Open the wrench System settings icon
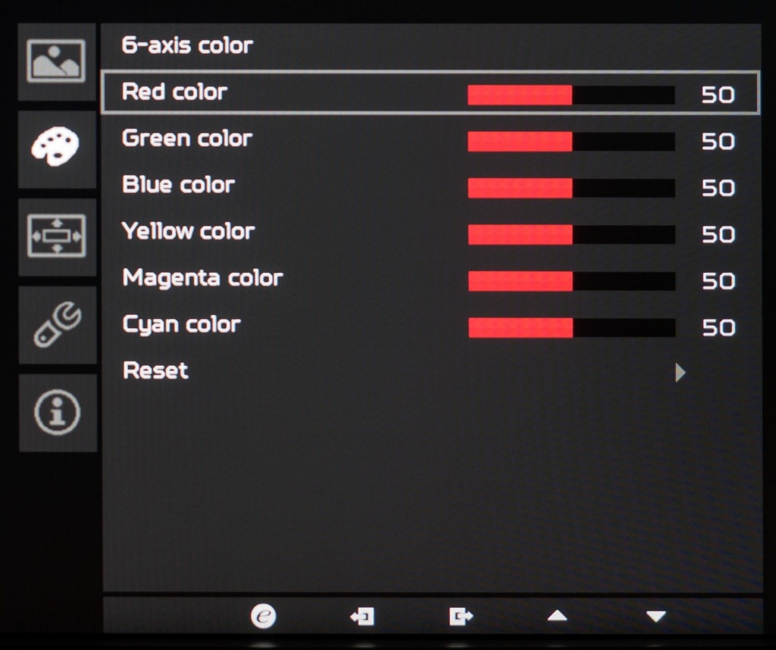Screen dimensions: 776x650 point(56,326)
